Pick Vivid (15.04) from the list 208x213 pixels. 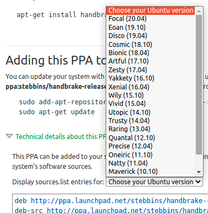point(150,104)
